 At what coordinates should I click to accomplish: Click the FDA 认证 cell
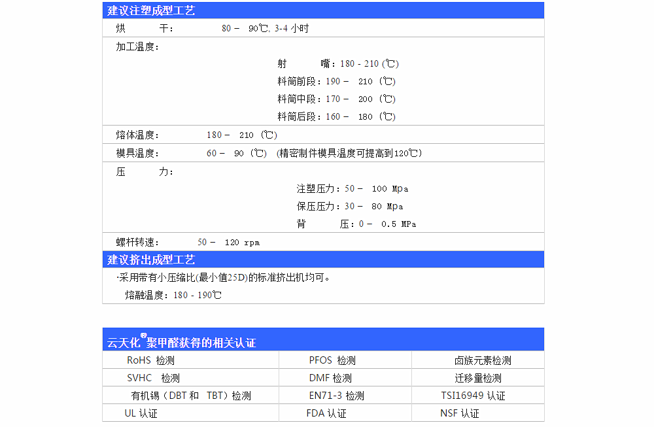coord(326,413)
